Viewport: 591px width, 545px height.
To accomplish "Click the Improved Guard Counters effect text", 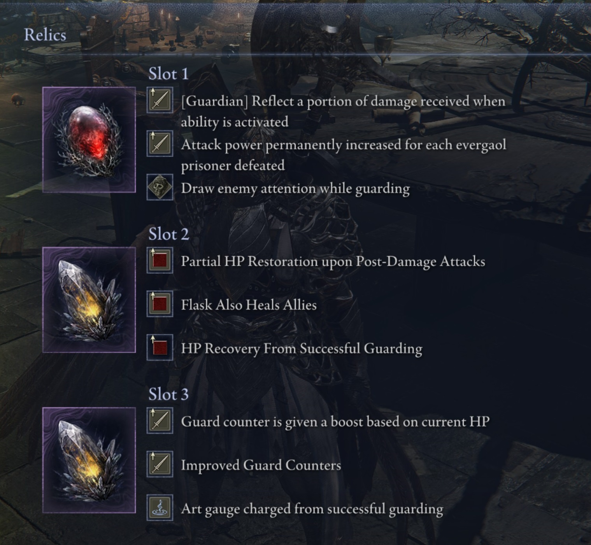I will click(261, 465).
